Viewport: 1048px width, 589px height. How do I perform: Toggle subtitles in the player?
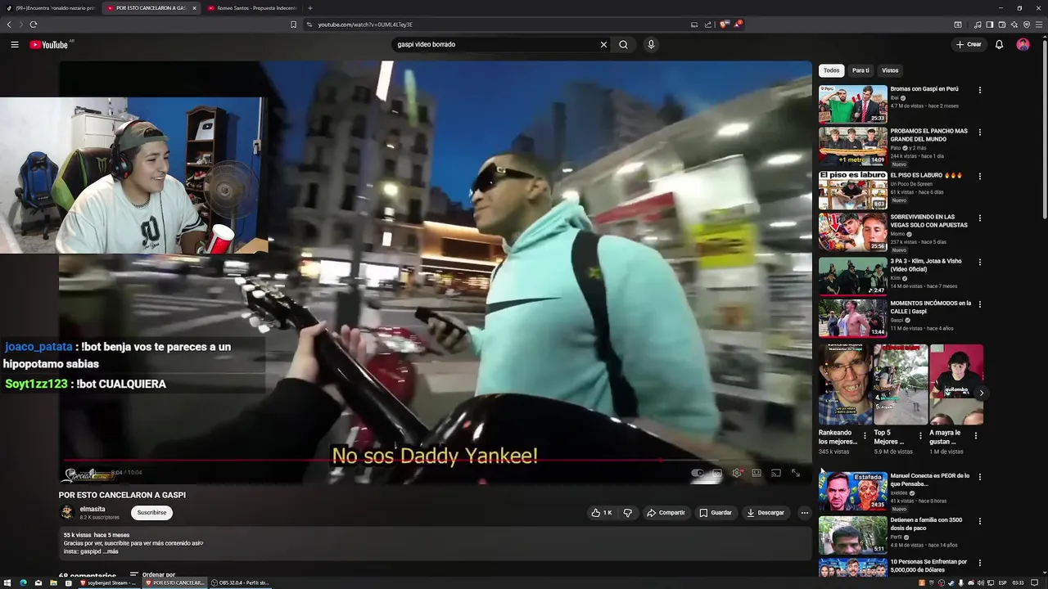click(717, 473)
